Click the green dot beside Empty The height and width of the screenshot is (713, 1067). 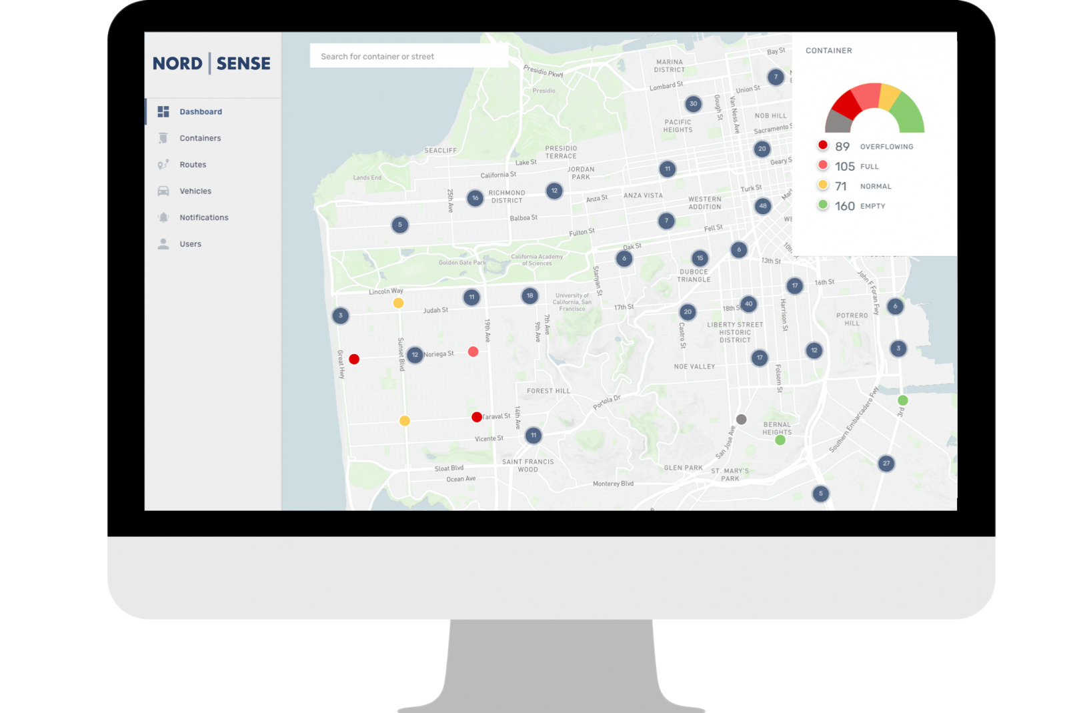coord(823,205)
